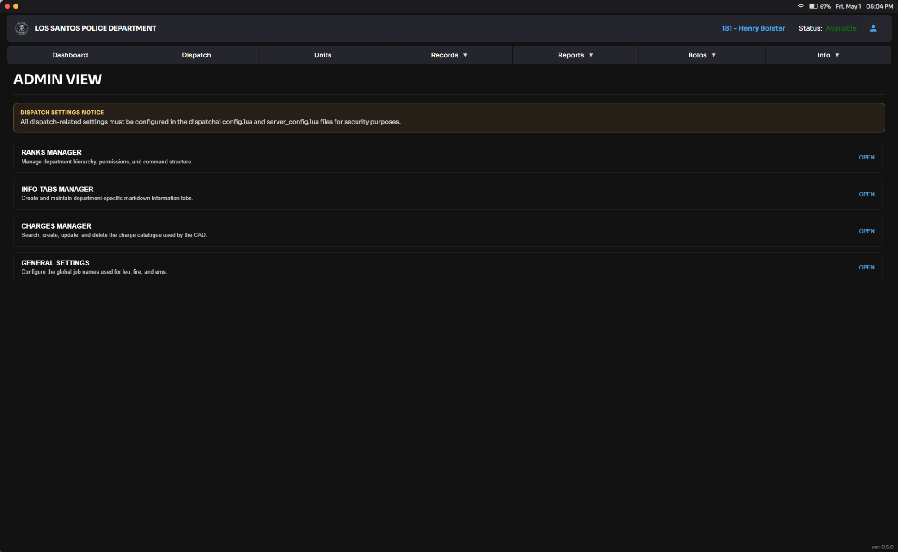Image resolution: width=898 pixels, height=552 pixels.
Task: Expand the Info dropdown arrow
Action: (x=837, y=55)
